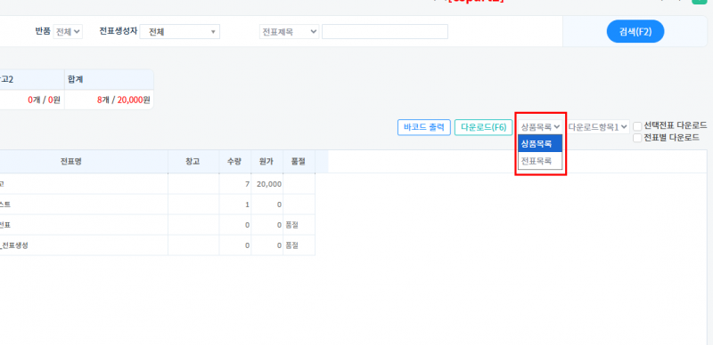Viewport: 713px width, 345px height.
Task: Collapse the 상품목록 dropdown
Action: 540,127
